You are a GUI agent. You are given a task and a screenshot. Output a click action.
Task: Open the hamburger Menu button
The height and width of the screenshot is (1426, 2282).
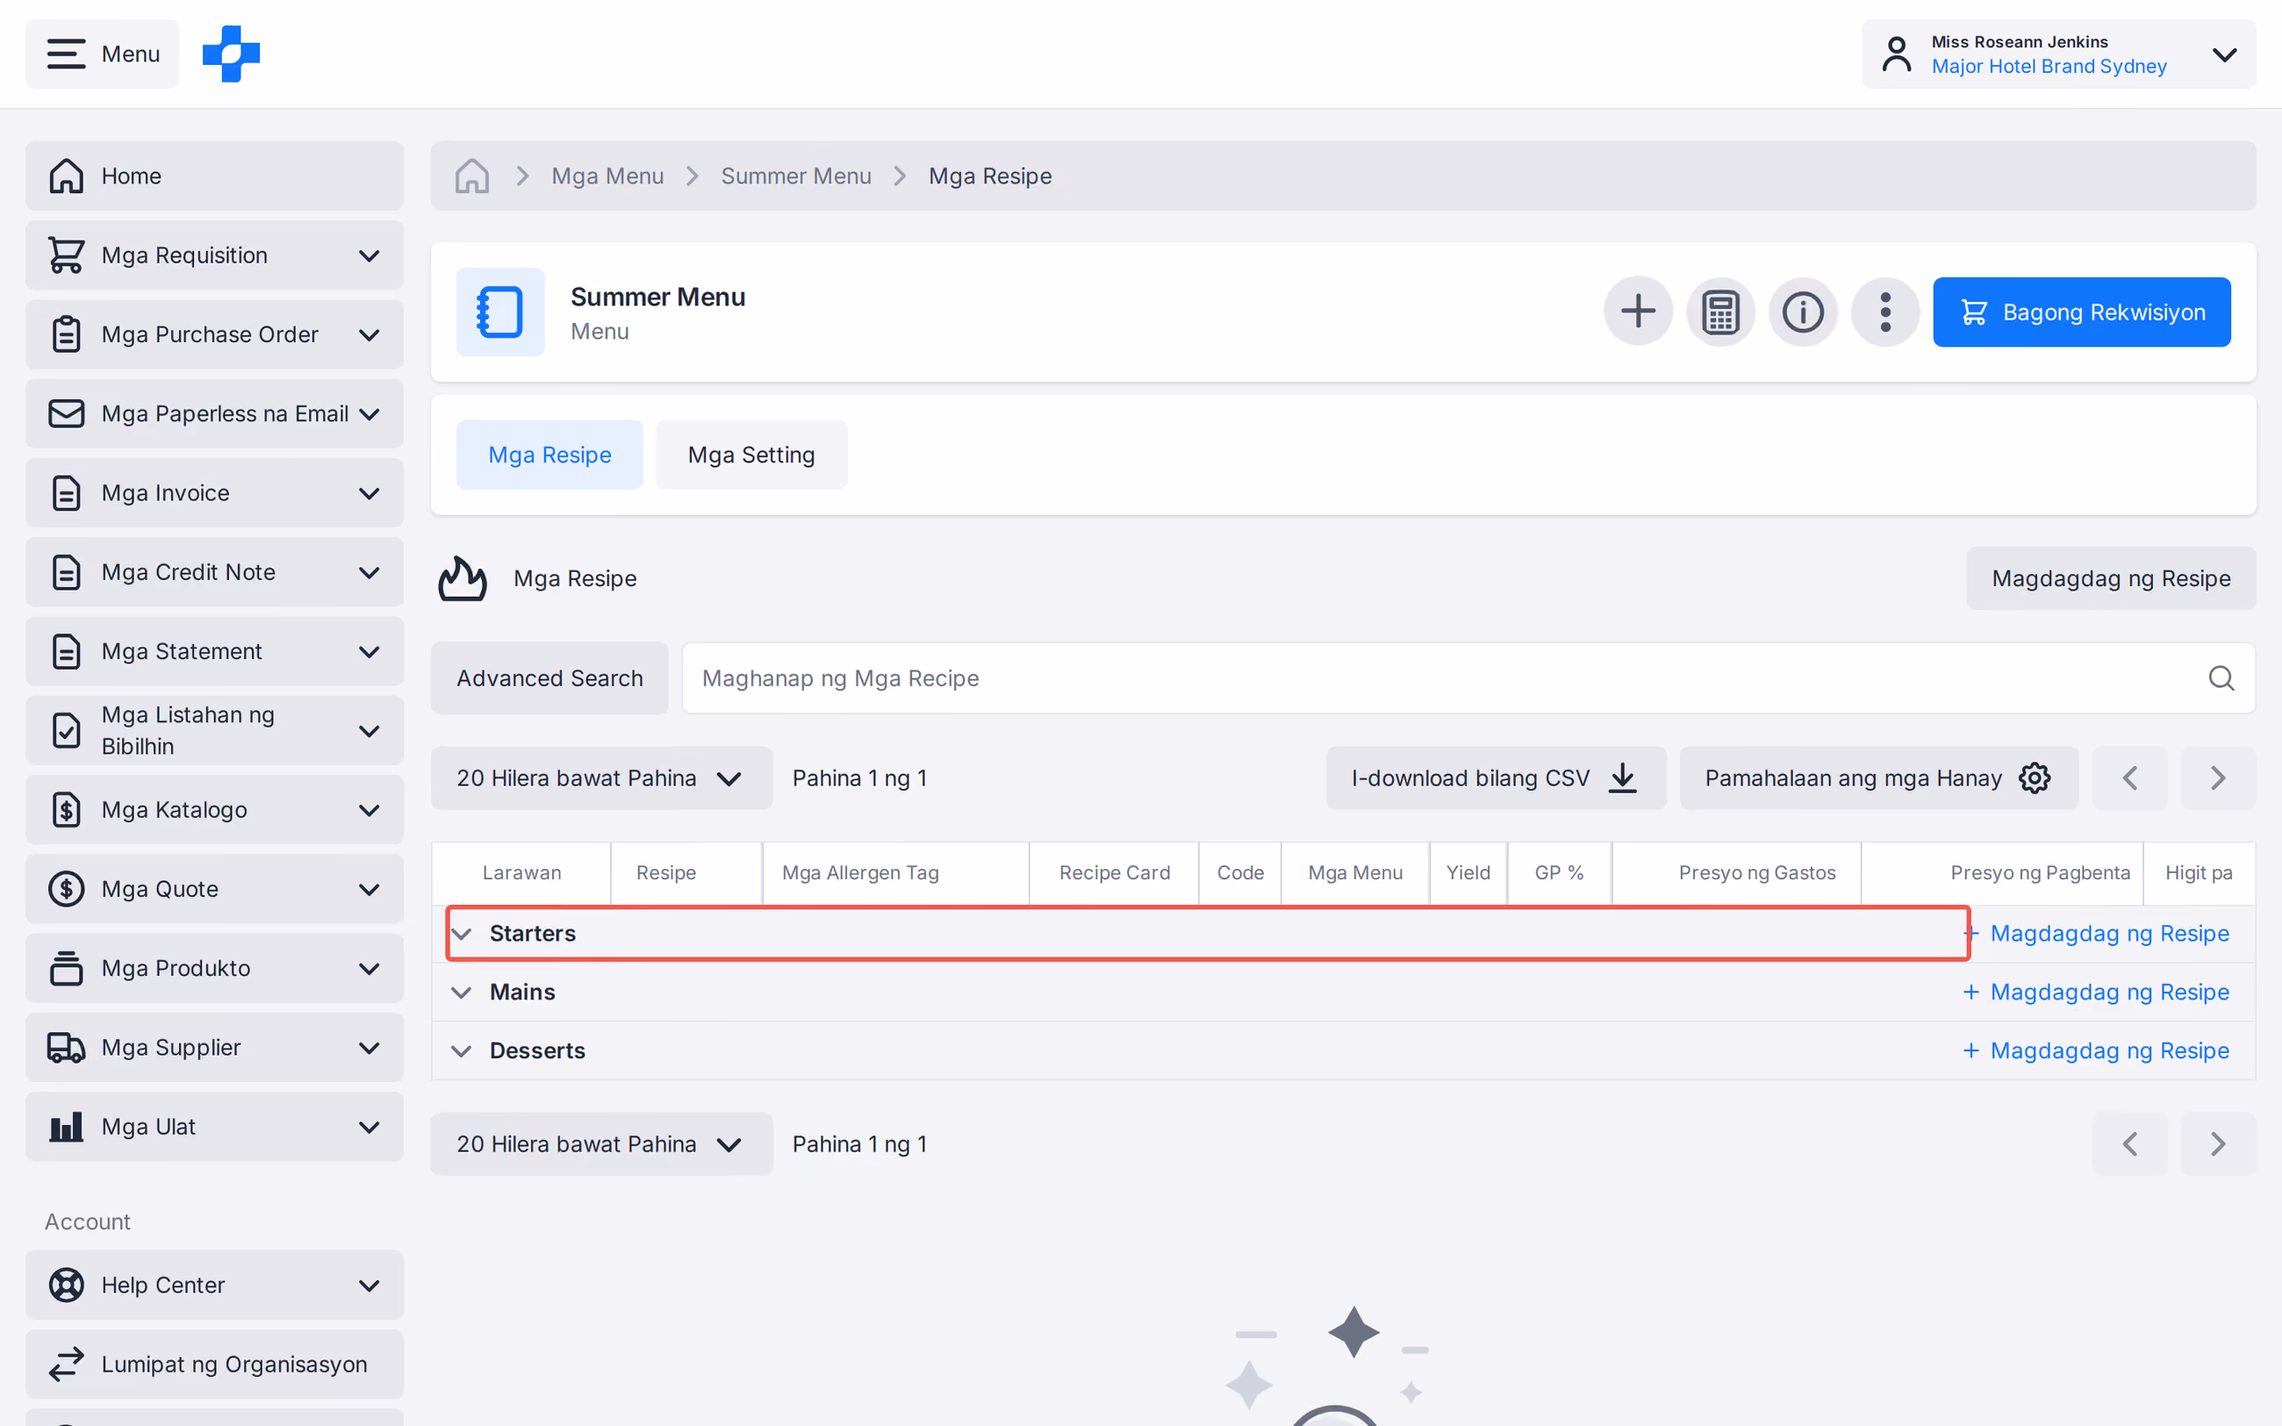[102, 54]
